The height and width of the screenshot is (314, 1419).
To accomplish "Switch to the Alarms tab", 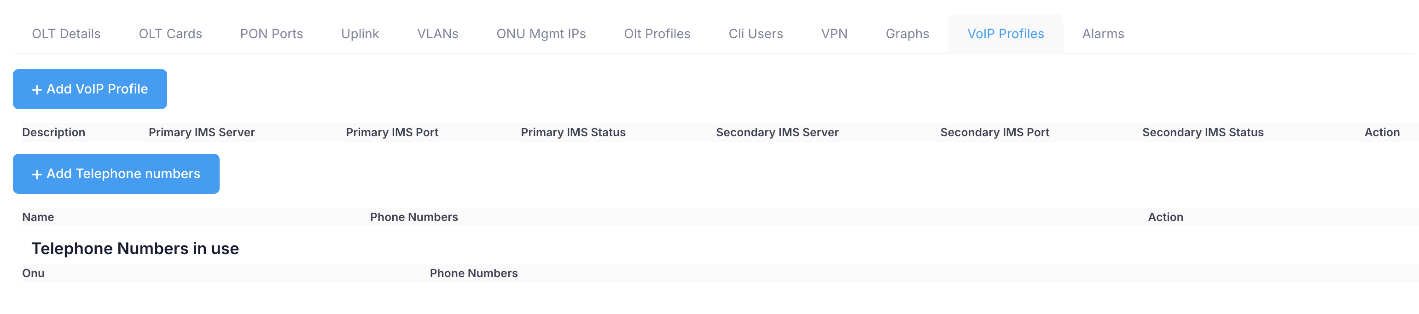I will 1103,34.
